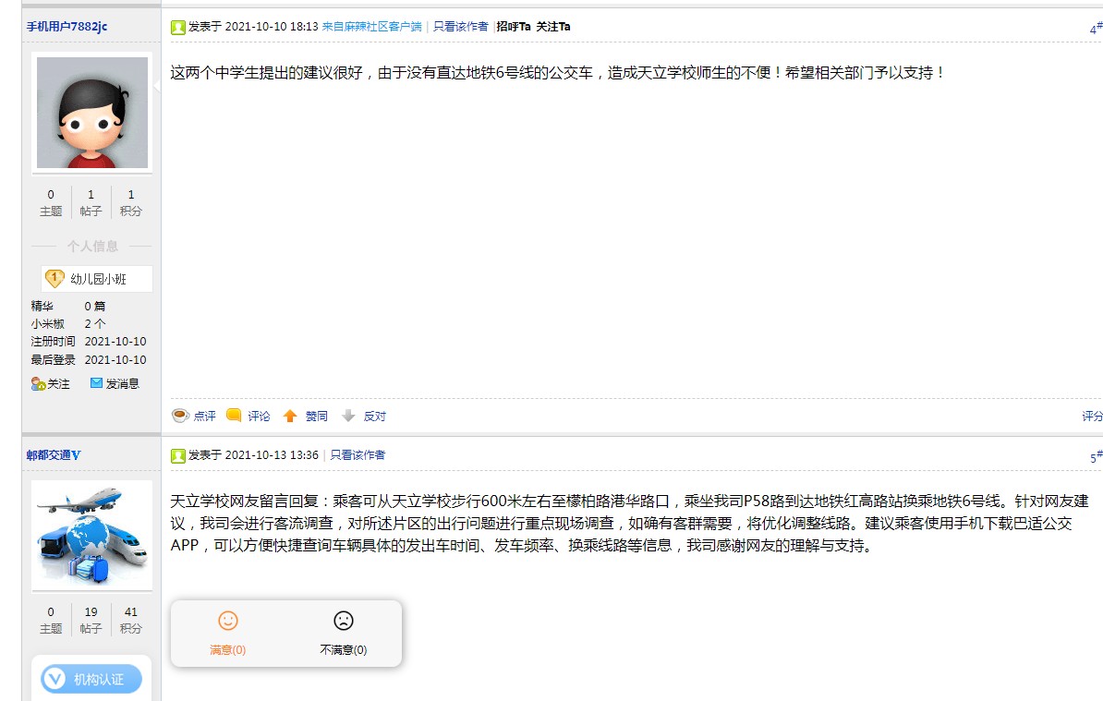Screen dimensions: 1103x701
Task: Click the 关注 follow user icon
Action: pos(38,383)
